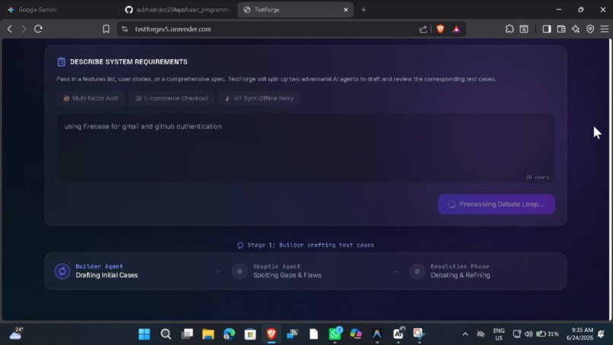Open the browser hamburger menu
613x345 pixels.
point(605,29)
